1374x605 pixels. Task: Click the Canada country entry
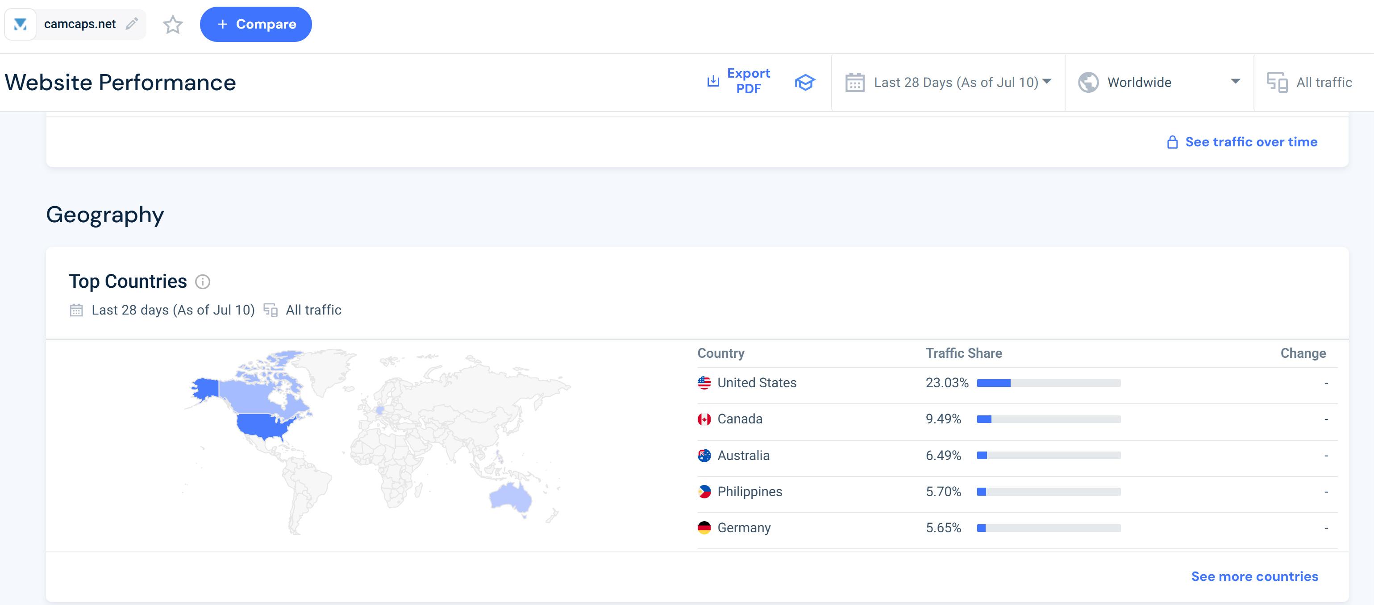tap(739, 419)
